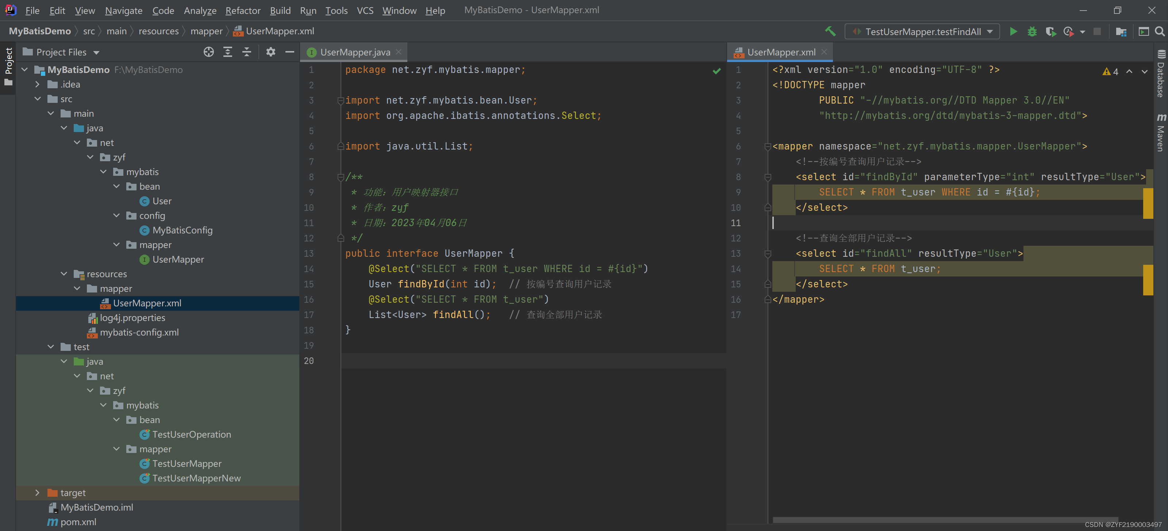Screen dimensions: 1168x531
Task: Expand the target folder
Action: [38, 492]
